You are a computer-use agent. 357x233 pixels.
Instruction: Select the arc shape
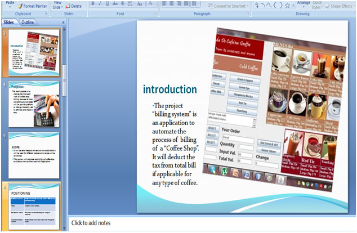coord(263,6)
